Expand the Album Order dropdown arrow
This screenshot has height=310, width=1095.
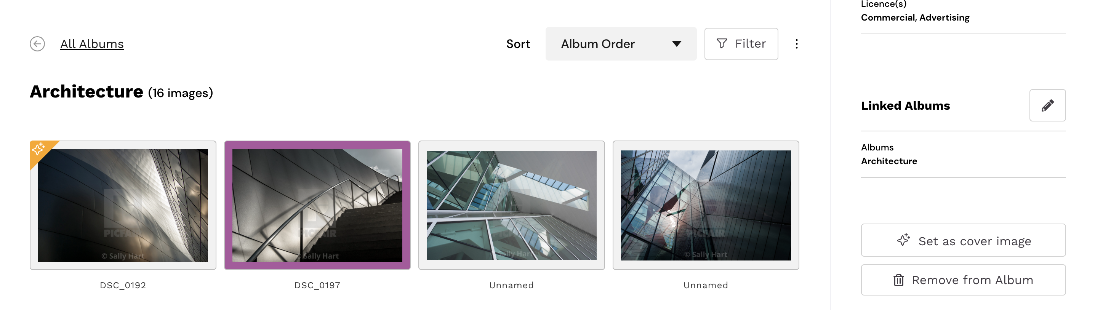pyautogui.click(x=676, y=44)
